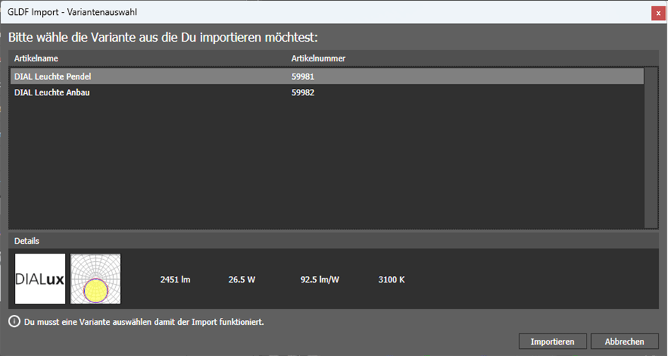Cancel with the Abbrechen button
The width and height of the screenshot is (668, 356).
coord(624,342)
